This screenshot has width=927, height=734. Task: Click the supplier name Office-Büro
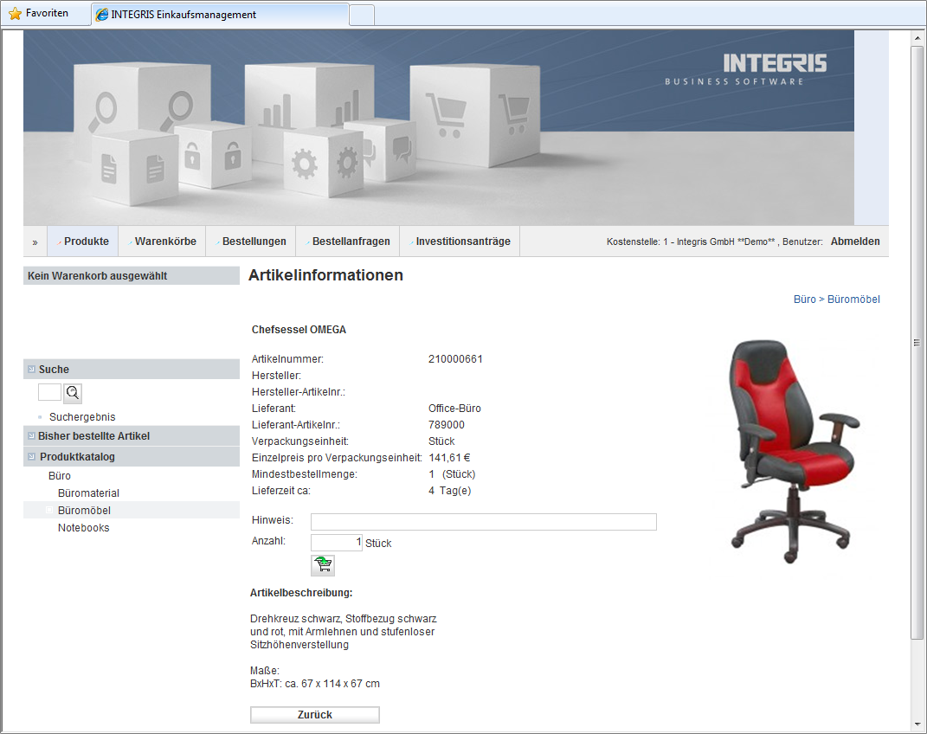point(454,409)
